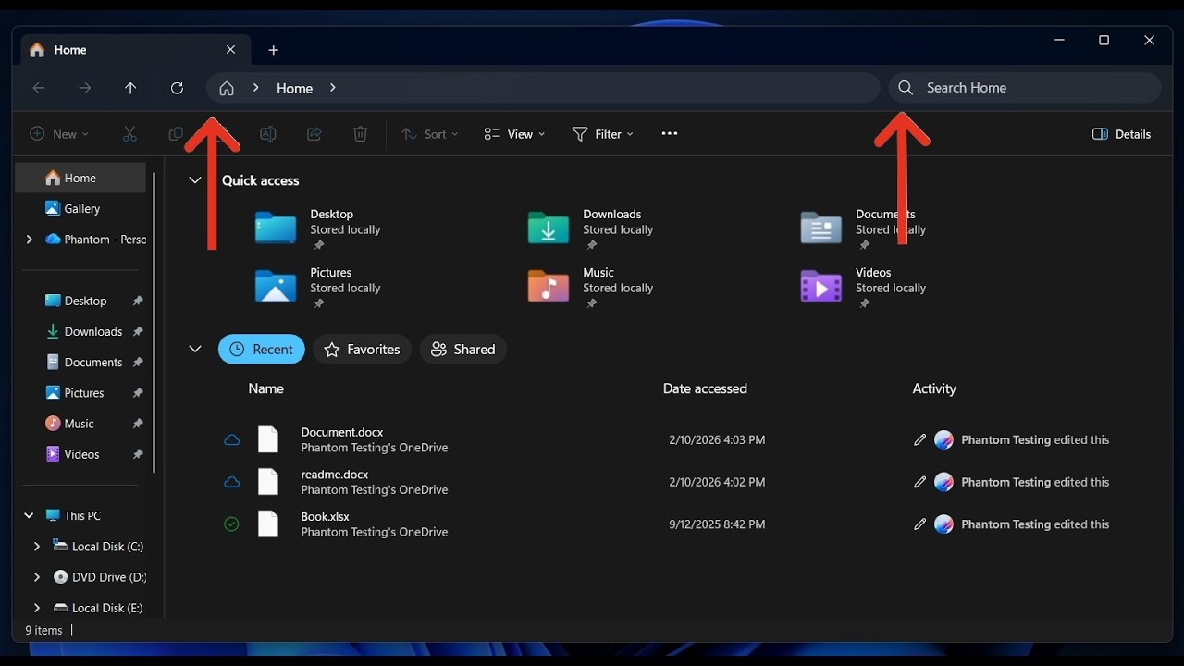1184x666 pixels.
Task: Refresh the current Home view
Action: 177,88
